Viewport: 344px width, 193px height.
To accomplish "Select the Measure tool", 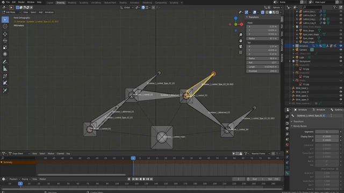I will (x=5, y=69).
